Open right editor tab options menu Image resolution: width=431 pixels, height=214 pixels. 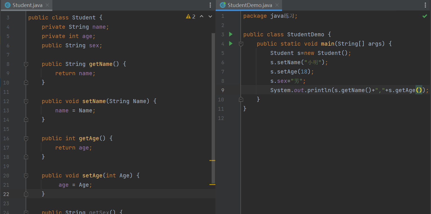tap(425, 5)
